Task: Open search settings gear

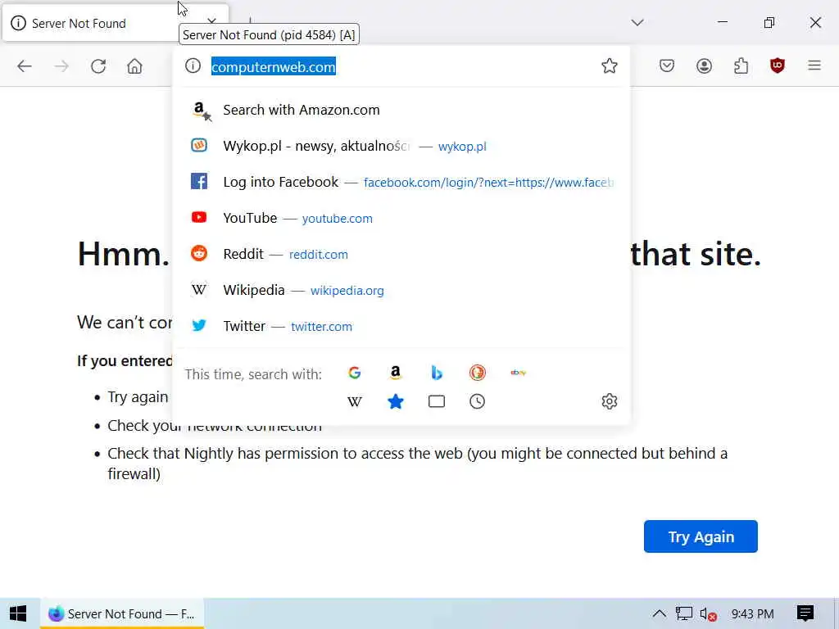Action: [x=610, y=401]
